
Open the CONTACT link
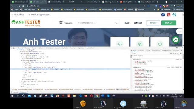(138, 23)
